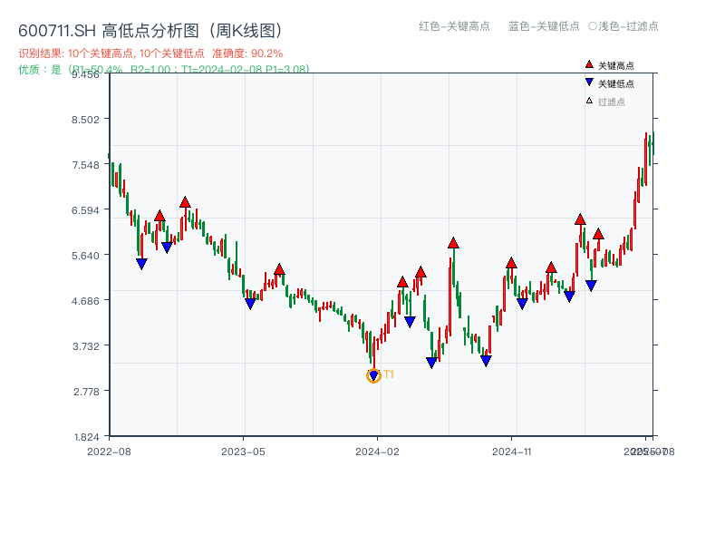Select the first red high-point marker on the chart

159,216
